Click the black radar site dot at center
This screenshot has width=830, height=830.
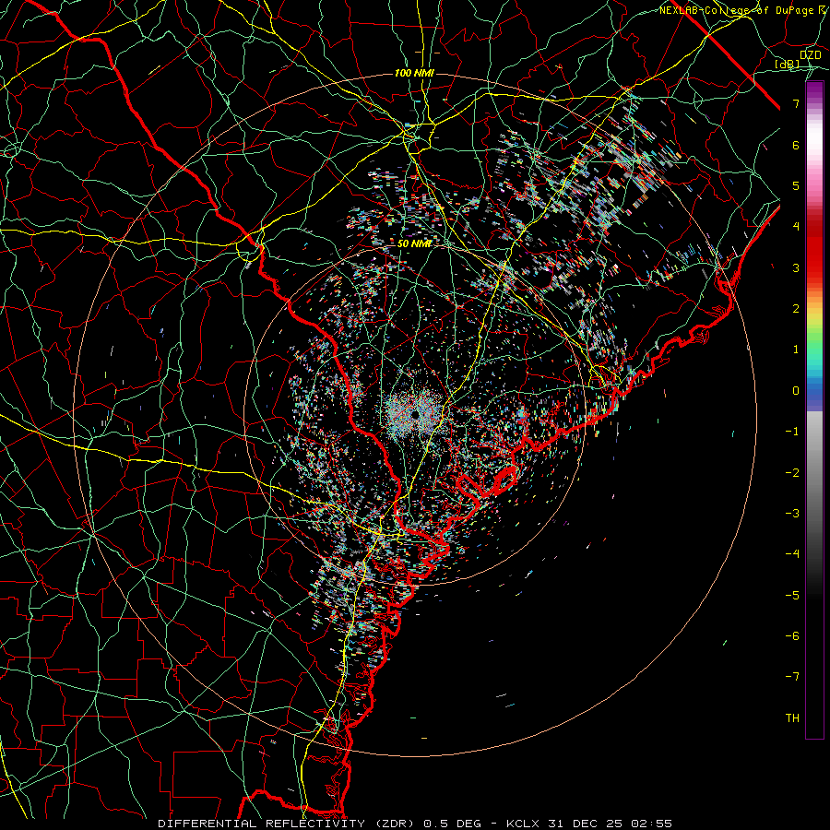(x=416, y=414)
